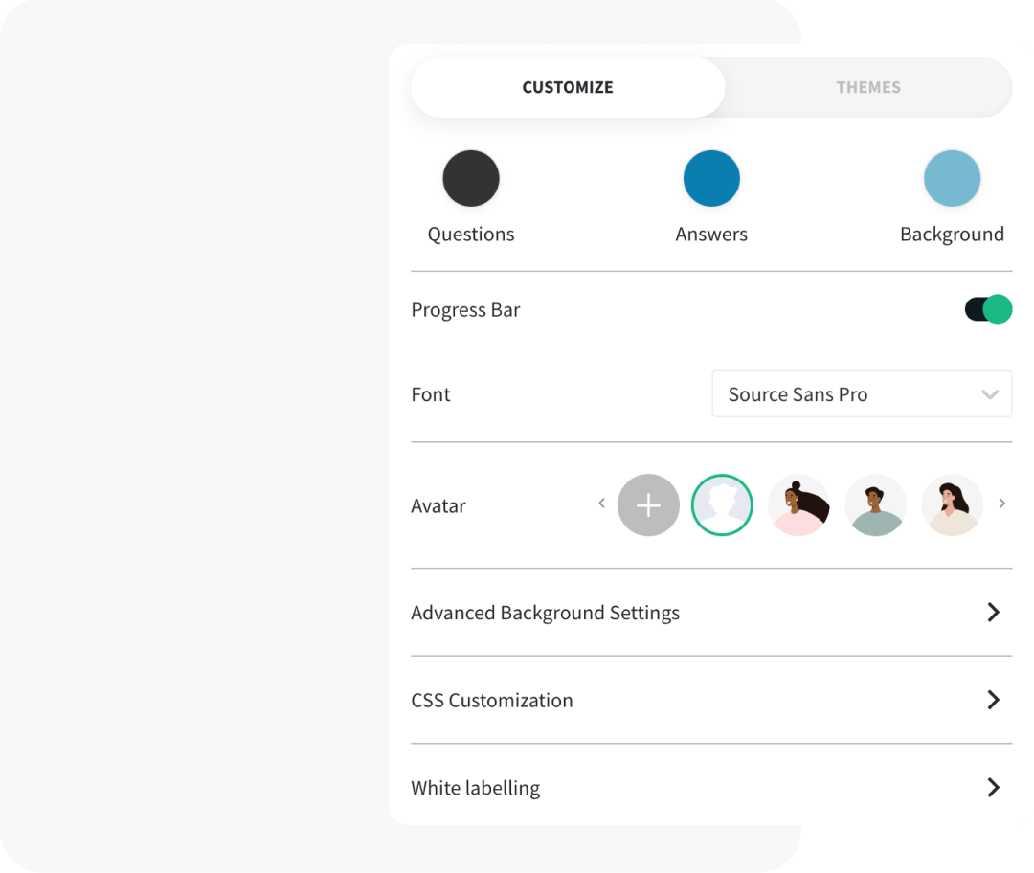
Task: Click the Answers label
Action: click(x=711, y=235)
